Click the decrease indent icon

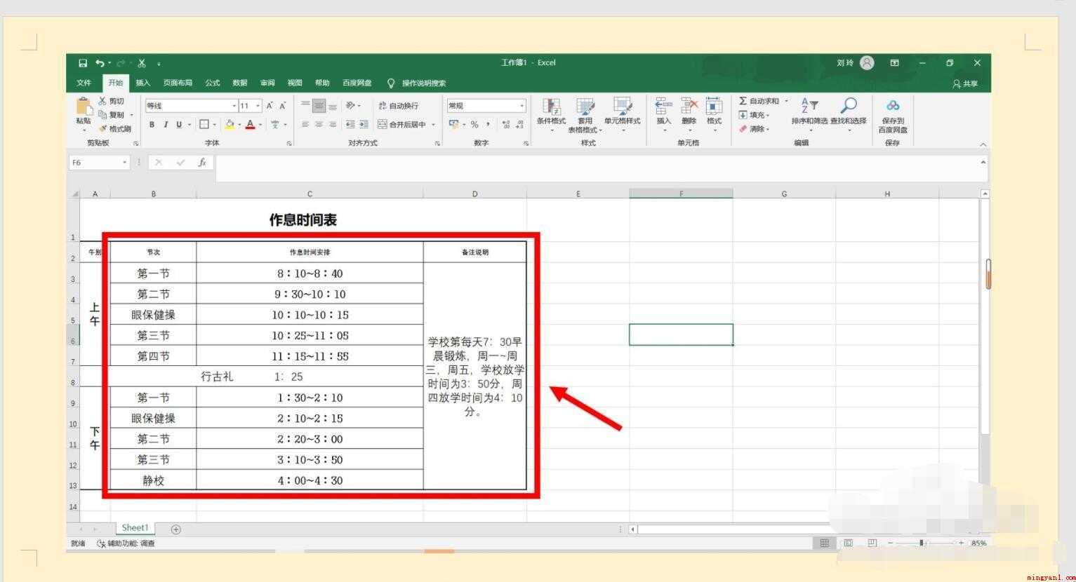click(350, 125)
